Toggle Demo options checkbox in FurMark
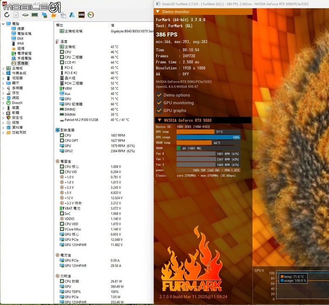The width and height of the screenshot is (329, 305). tap(159, 95)
